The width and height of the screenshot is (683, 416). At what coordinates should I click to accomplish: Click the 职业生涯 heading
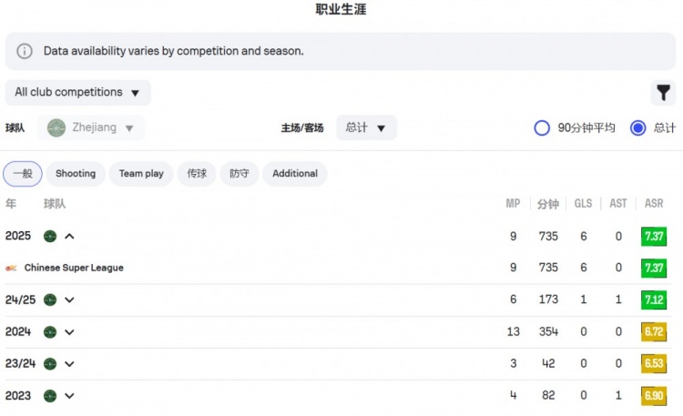pos(341,9)
